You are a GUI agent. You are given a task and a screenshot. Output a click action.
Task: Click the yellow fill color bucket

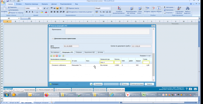[x=42, y=12]
